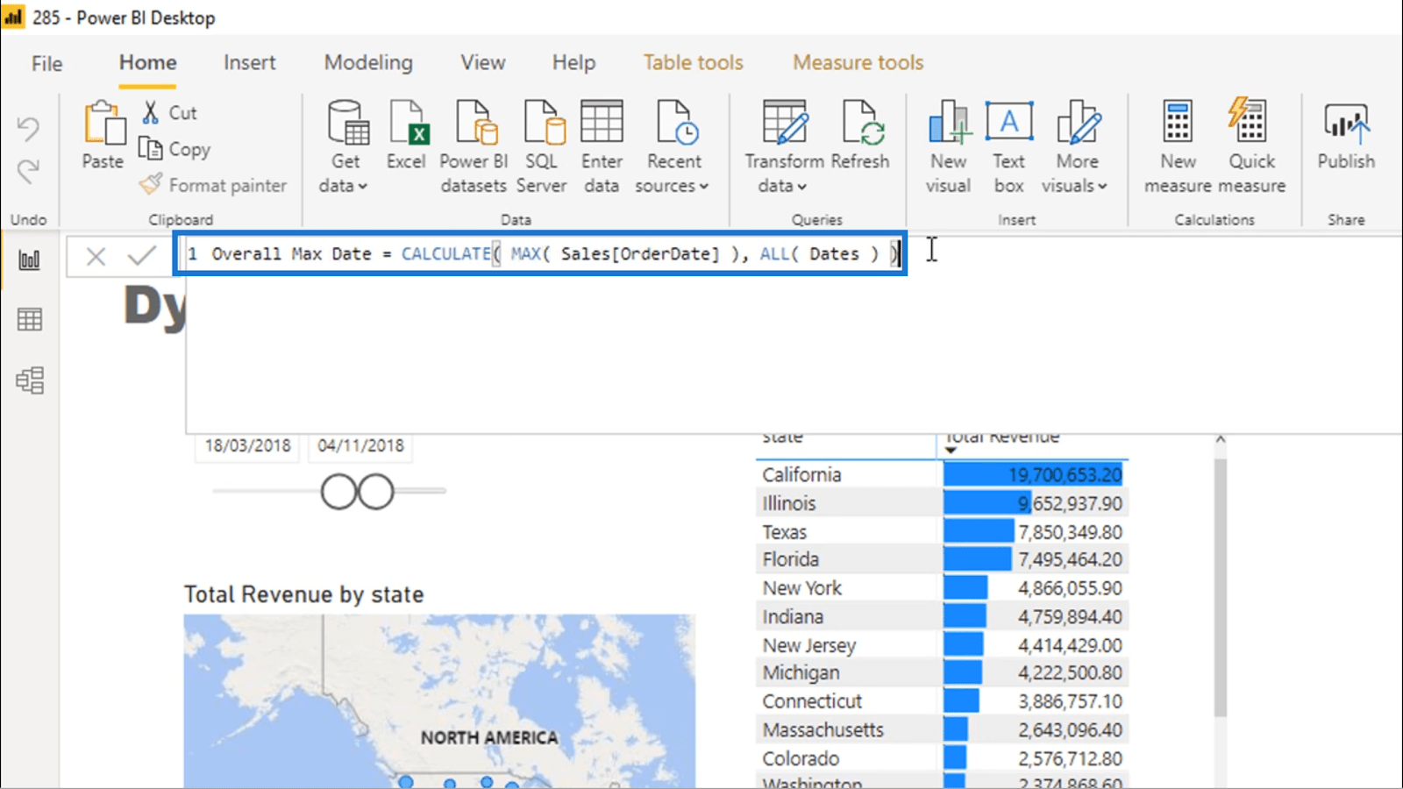The image size is (1403, 789).
Task: Select the Home ribbon tab
Action: point(147,62)
